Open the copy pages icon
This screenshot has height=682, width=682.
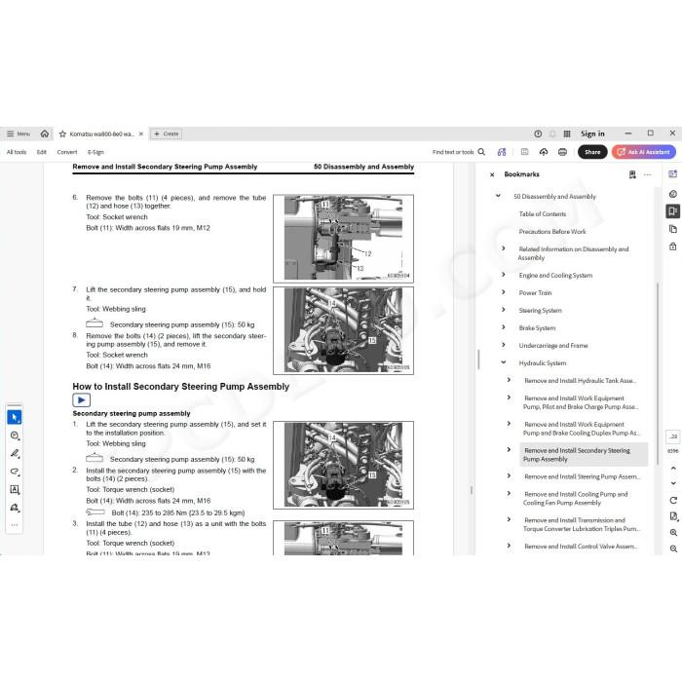pyautogui.click(x=673, y=229)
